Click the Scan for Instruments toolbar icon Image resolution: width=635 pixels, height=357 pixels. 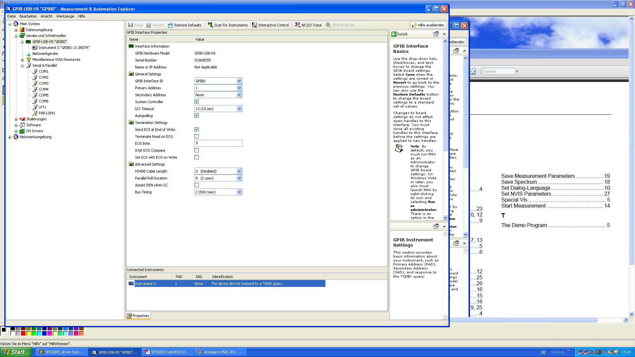click(210, 25)
